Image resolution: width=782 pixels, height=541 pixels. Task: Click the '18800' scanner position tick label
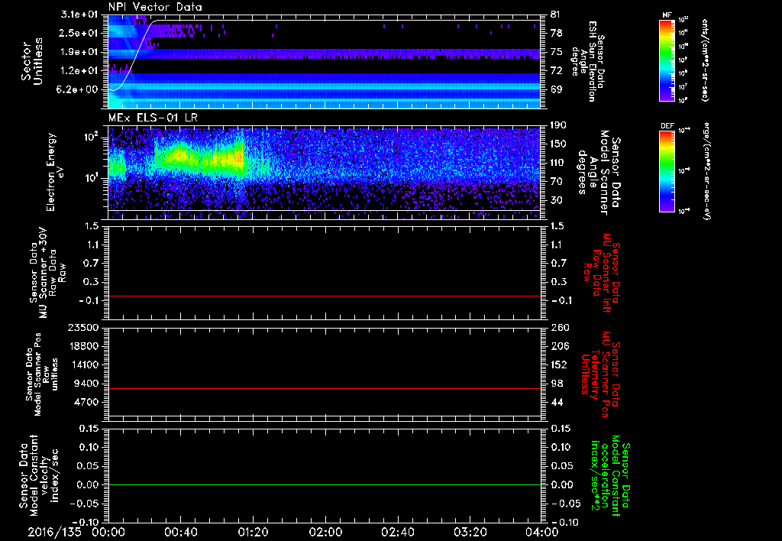(82, 346)
